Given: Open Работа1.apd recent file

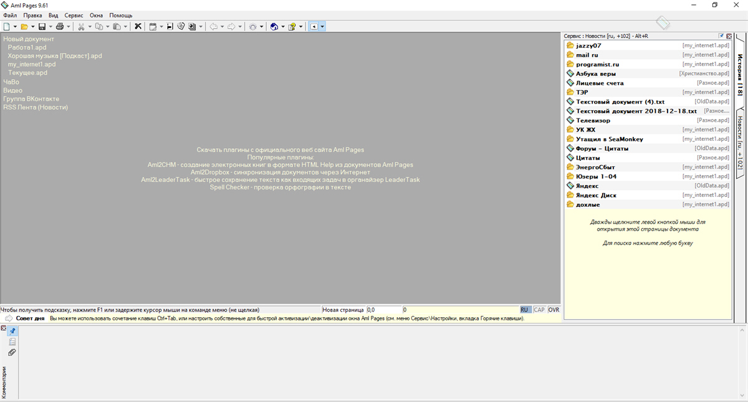Looking at the screenshot, I should click(27, 47).
